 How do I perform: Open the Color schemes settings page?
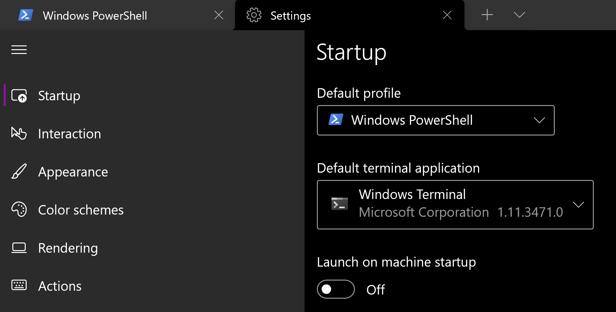(x=152, y=210)
